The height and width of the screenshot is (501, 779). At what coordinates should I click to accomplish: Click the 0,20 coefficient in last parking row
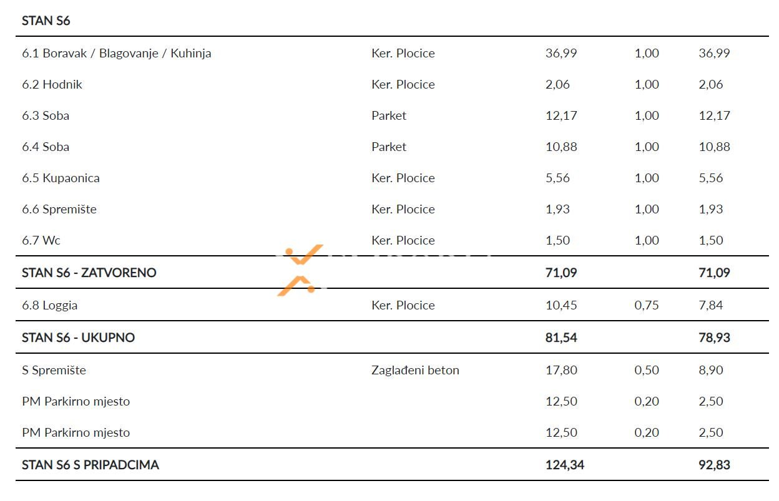(646, 432)
